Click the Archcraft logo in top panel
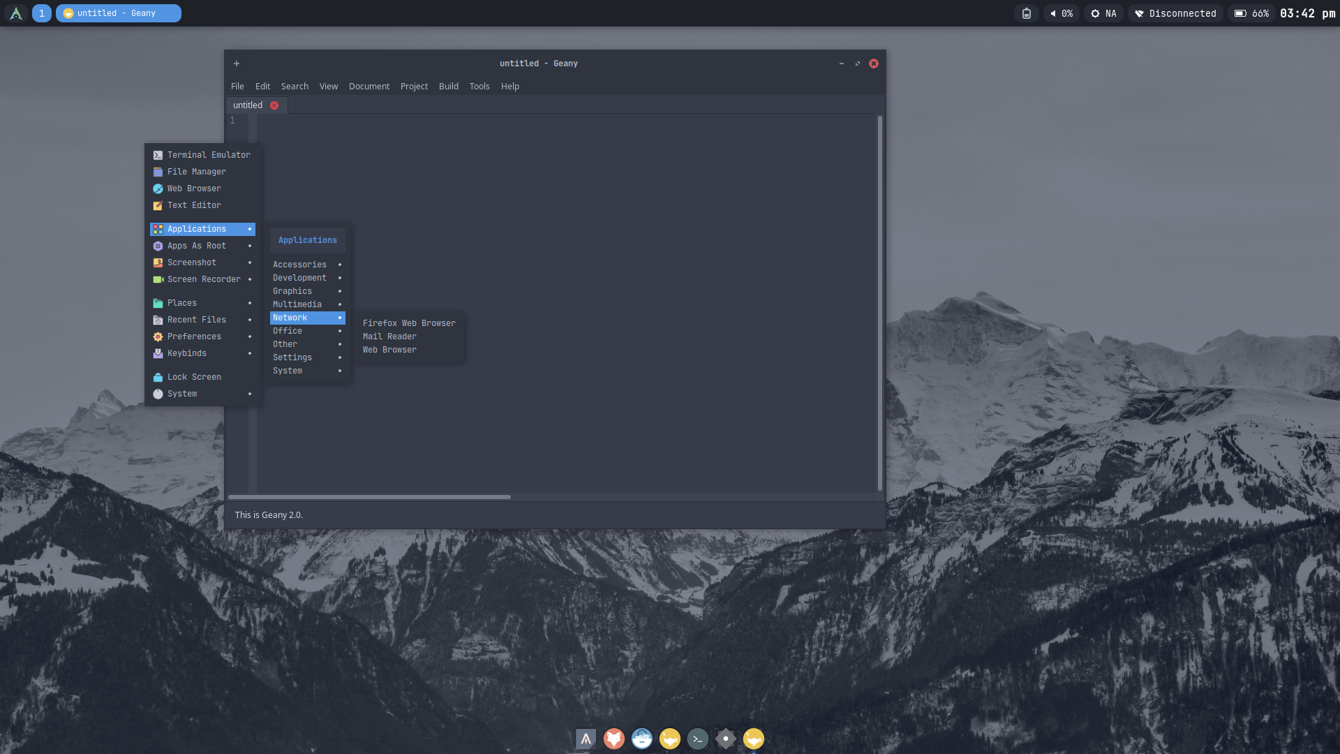 point(16,13)
